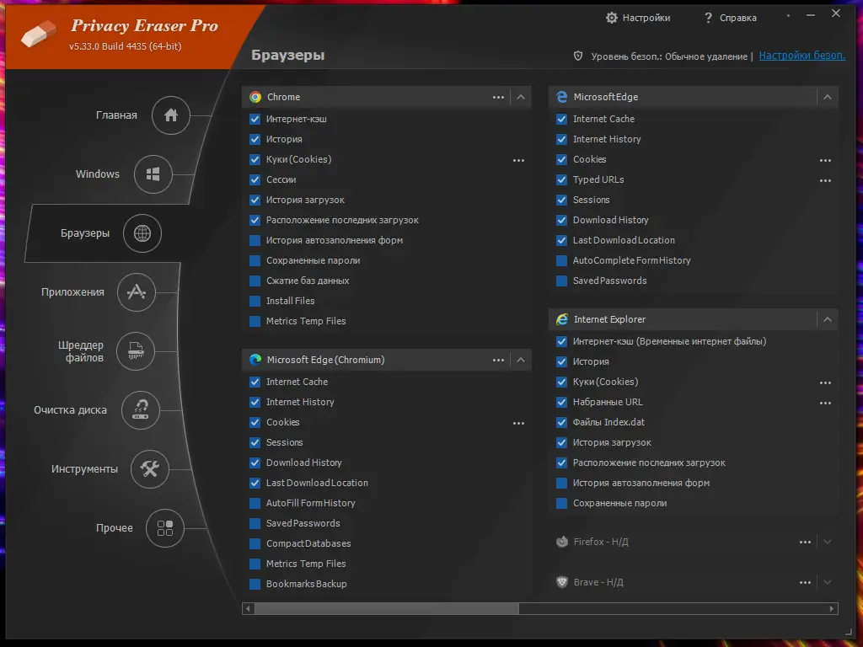This screenshot has height=647, width=863.
Task: Open the Инструменты tools icon
Action: click(x=150, y=469)
